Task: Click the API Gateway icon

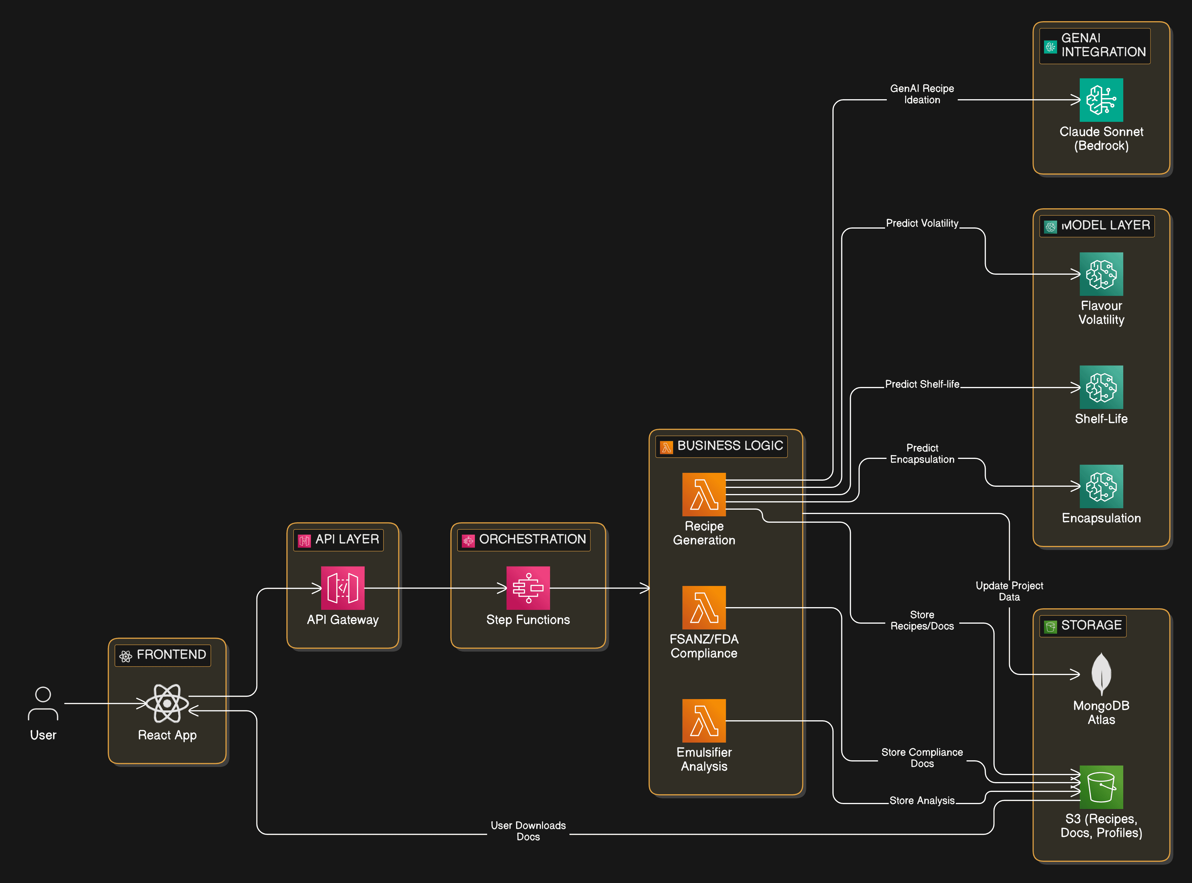Action: [x=343, y=588]
